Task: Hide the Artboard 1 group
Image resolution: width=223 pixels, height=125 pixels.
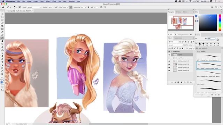Action: click(x=169, y=52)
